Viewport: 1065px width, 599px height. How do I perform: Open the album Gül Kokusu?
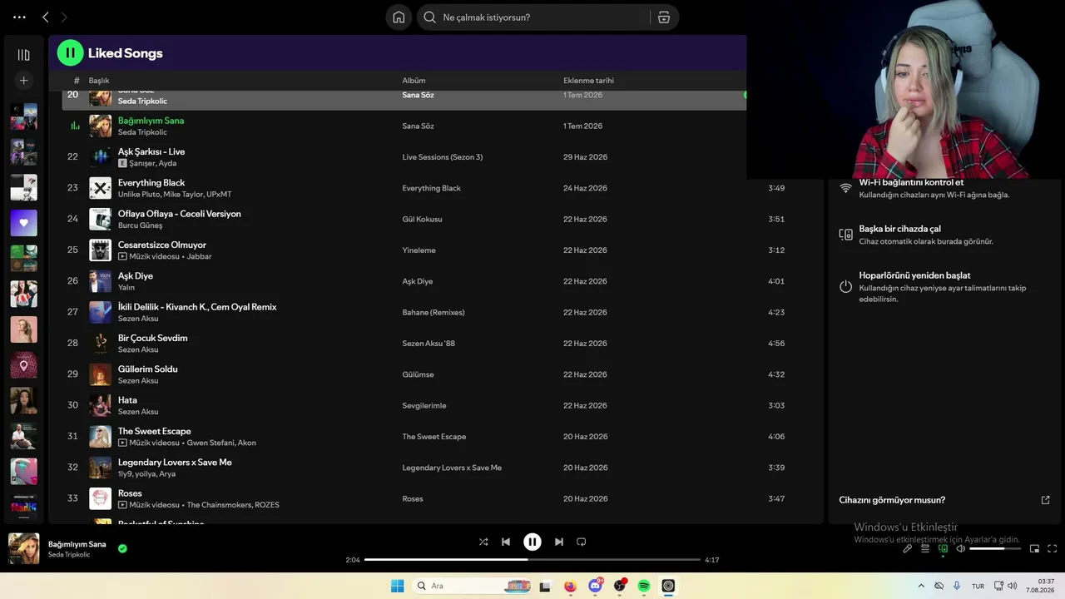tap(422, 220)
